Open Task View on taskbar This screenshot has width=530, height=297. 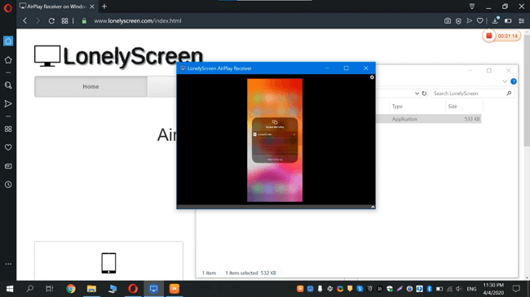pos(50,289)
